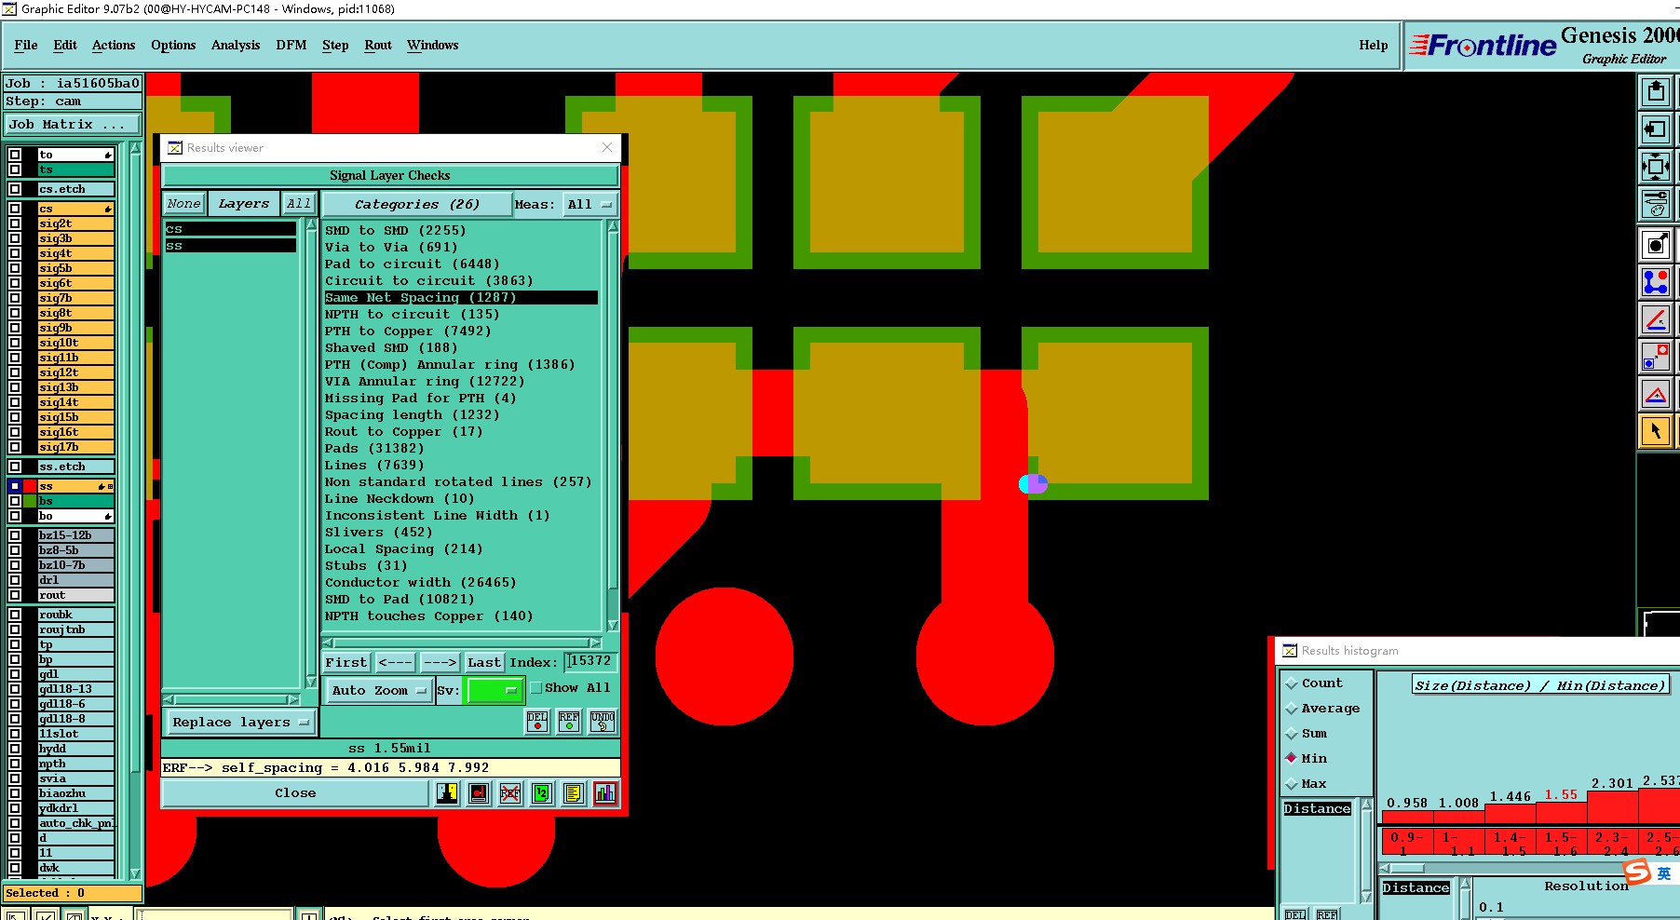Open Size(Distance) / Min(Distance) selector
This screenshot has width=1680, height=920.
pos(1540,685)
